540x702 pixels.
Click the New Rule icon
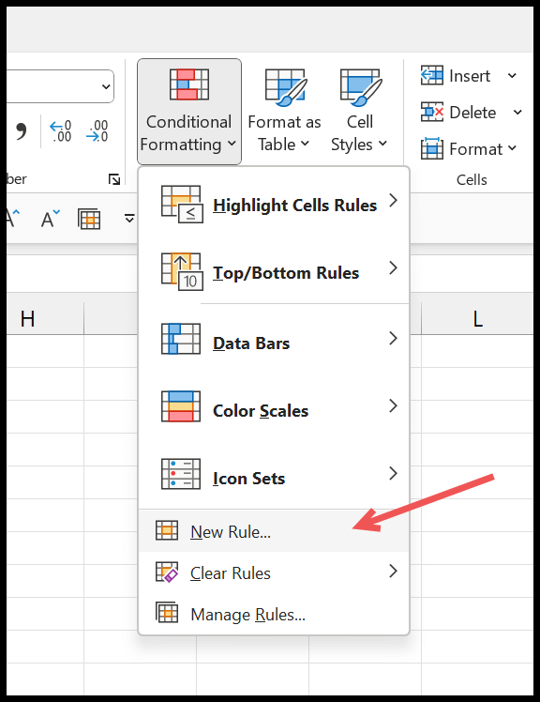167,530
